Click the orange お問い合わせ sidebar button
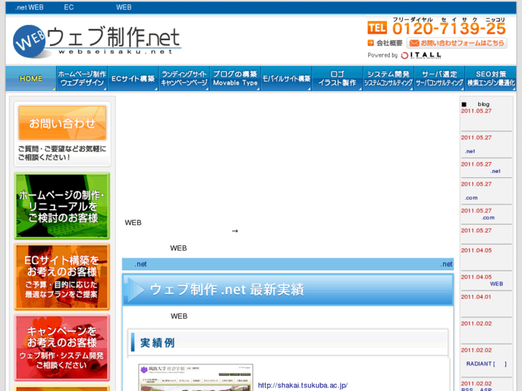This screenshot has width=522, height=391. pos(62,123)
